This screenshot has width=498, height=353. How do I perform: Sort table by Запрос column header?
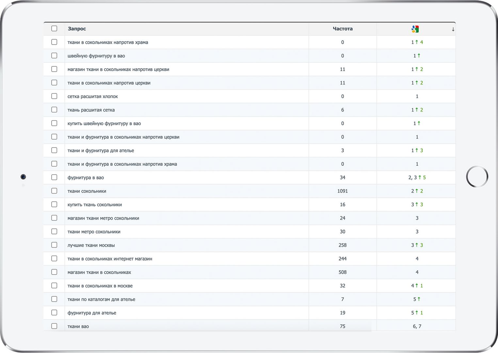click(77, 29)
